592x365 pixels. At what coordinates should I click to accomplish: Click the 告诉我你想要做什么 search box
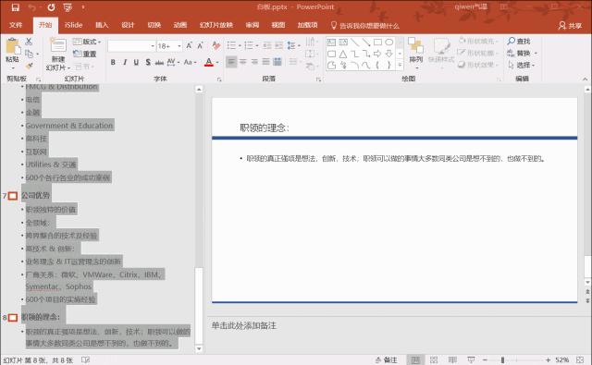coord(364,26)
